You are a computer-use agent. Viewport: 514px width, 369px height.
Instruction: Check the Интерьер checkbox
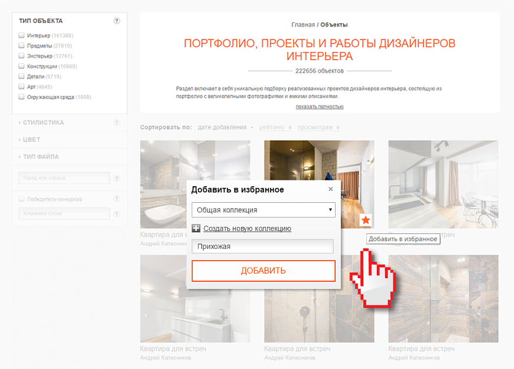[22, 35]
